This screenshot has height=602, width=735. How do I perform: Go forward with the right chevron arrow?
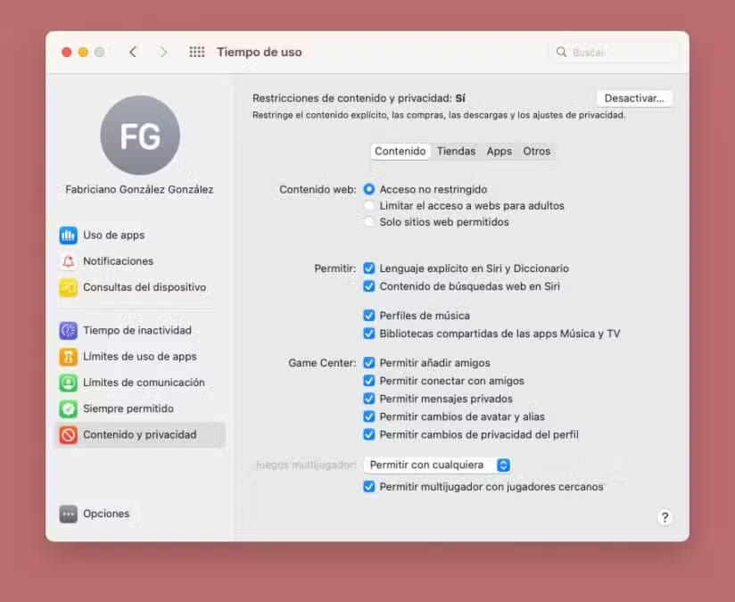[x=163, y=52]
